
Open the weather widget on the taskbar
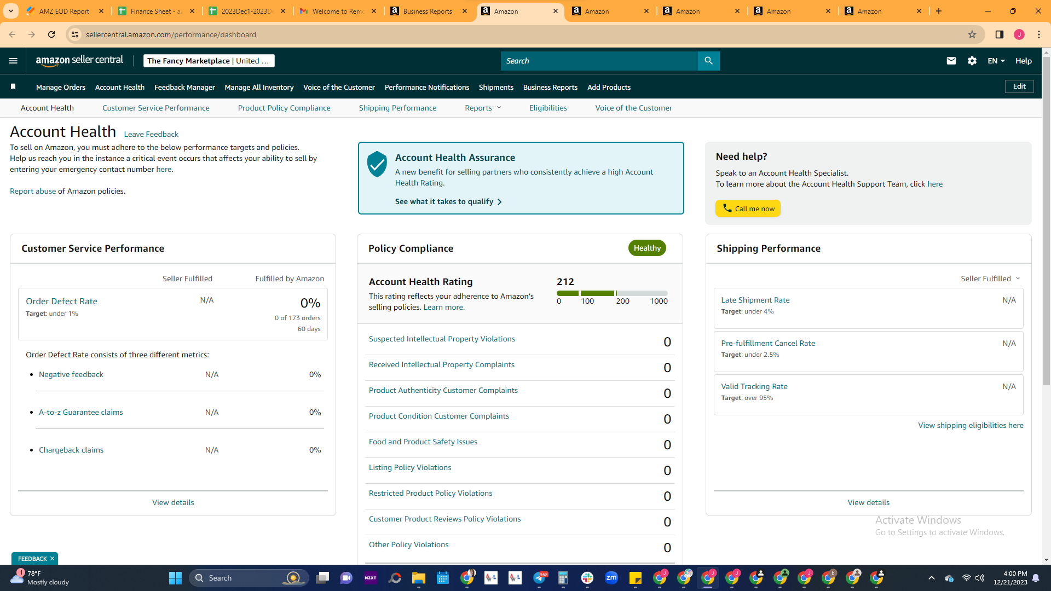coord(39,578)
